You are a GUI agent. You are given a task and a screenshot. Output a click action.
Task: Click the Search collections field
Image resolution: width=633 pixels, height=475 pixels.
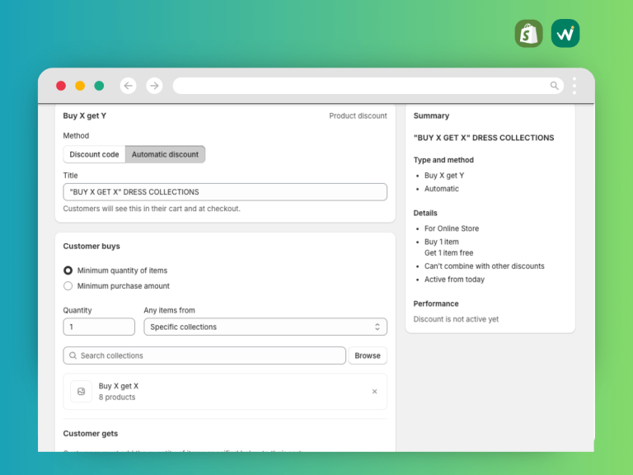[x=204, y=355]
